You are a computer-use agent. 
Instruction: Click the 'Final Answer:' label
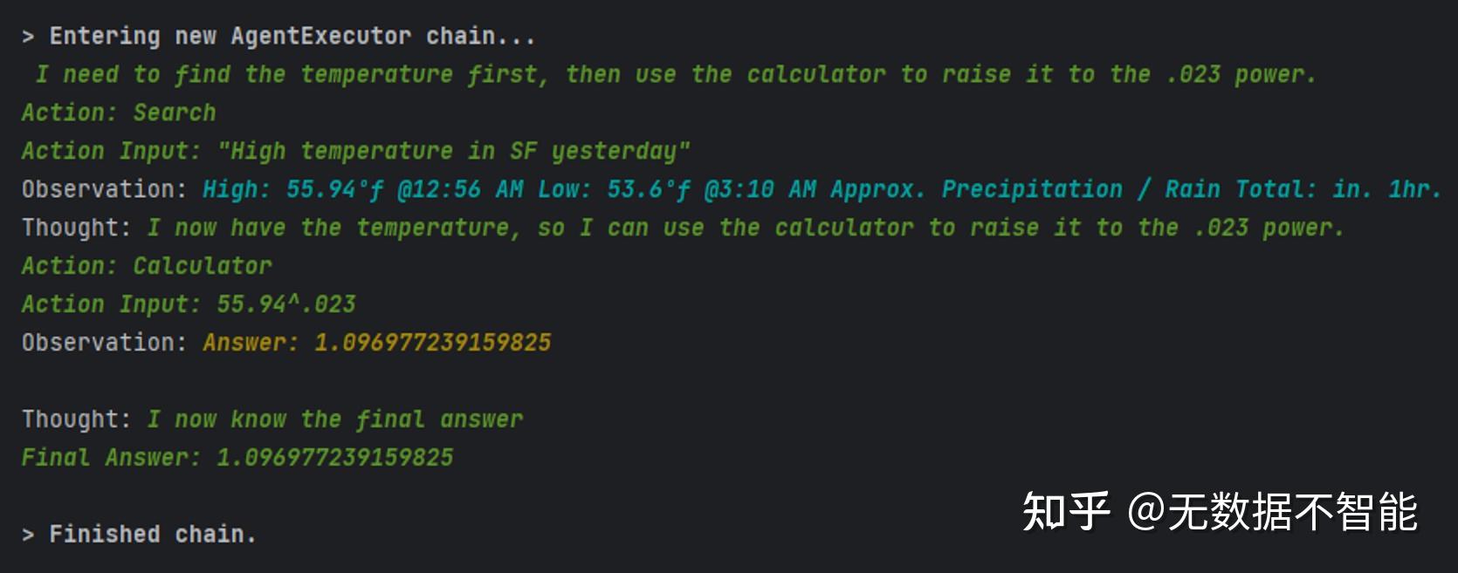[112, 458]
